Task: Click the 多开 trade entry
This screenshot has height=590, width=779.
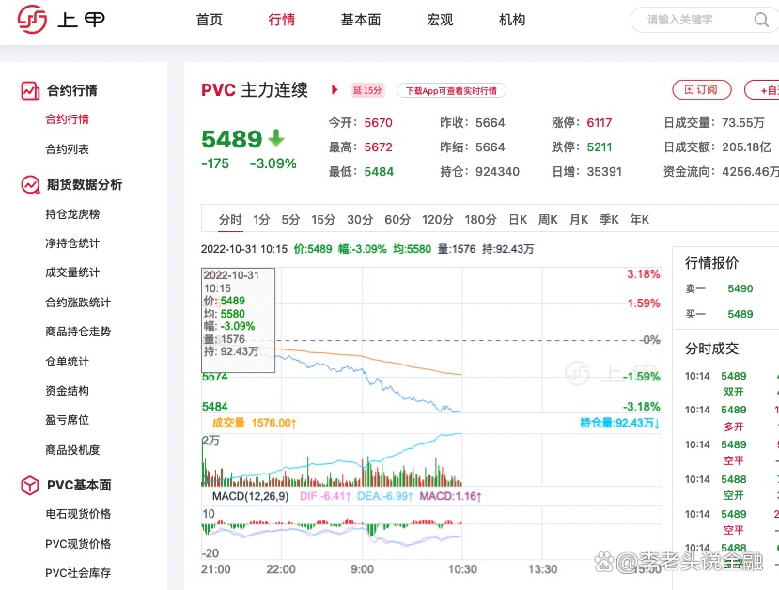Action: (734, 427)
